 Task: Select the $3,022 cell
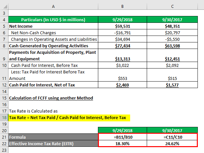[122, 65]
